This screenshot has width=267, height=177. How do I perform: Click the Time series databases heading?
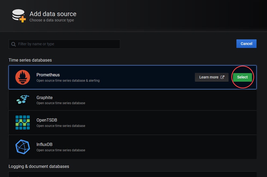pyautogui.click(x=30, y=60)
